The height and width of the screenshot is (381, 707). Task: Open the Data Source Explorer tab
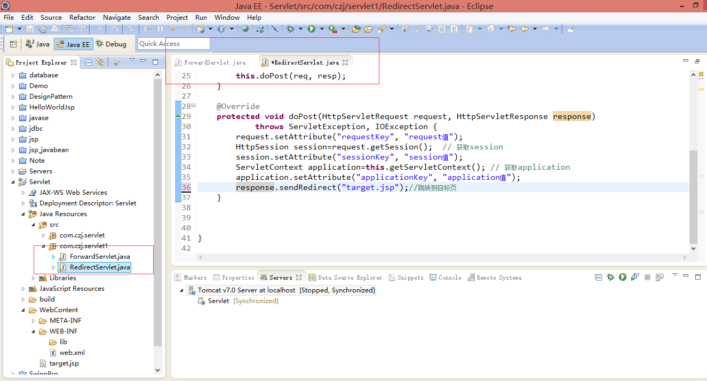click(x=345, y=277)
